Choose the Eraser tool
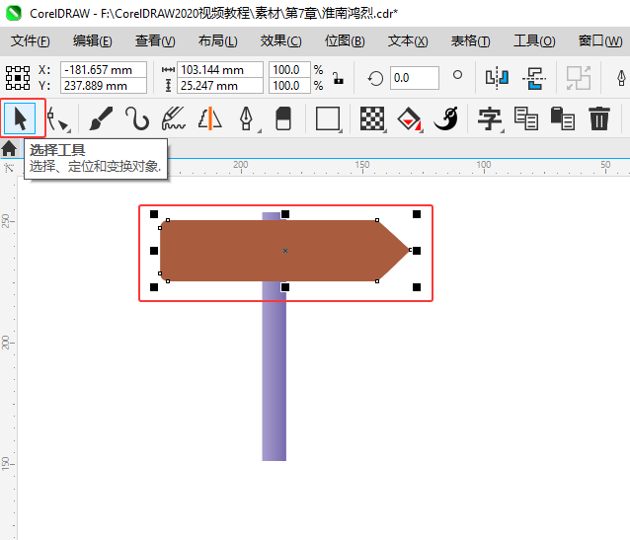630x540 pixels. (283, 118)
